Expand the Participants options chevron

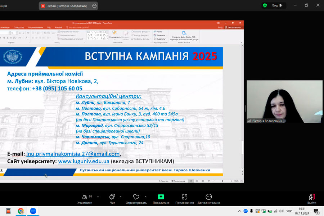(x=98, y=197)
